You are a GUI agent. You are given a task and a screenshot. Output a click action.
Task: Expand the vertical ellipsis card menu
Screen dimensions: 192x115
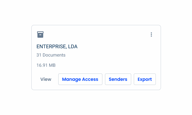pyautogui.click(x=151, y=34)
